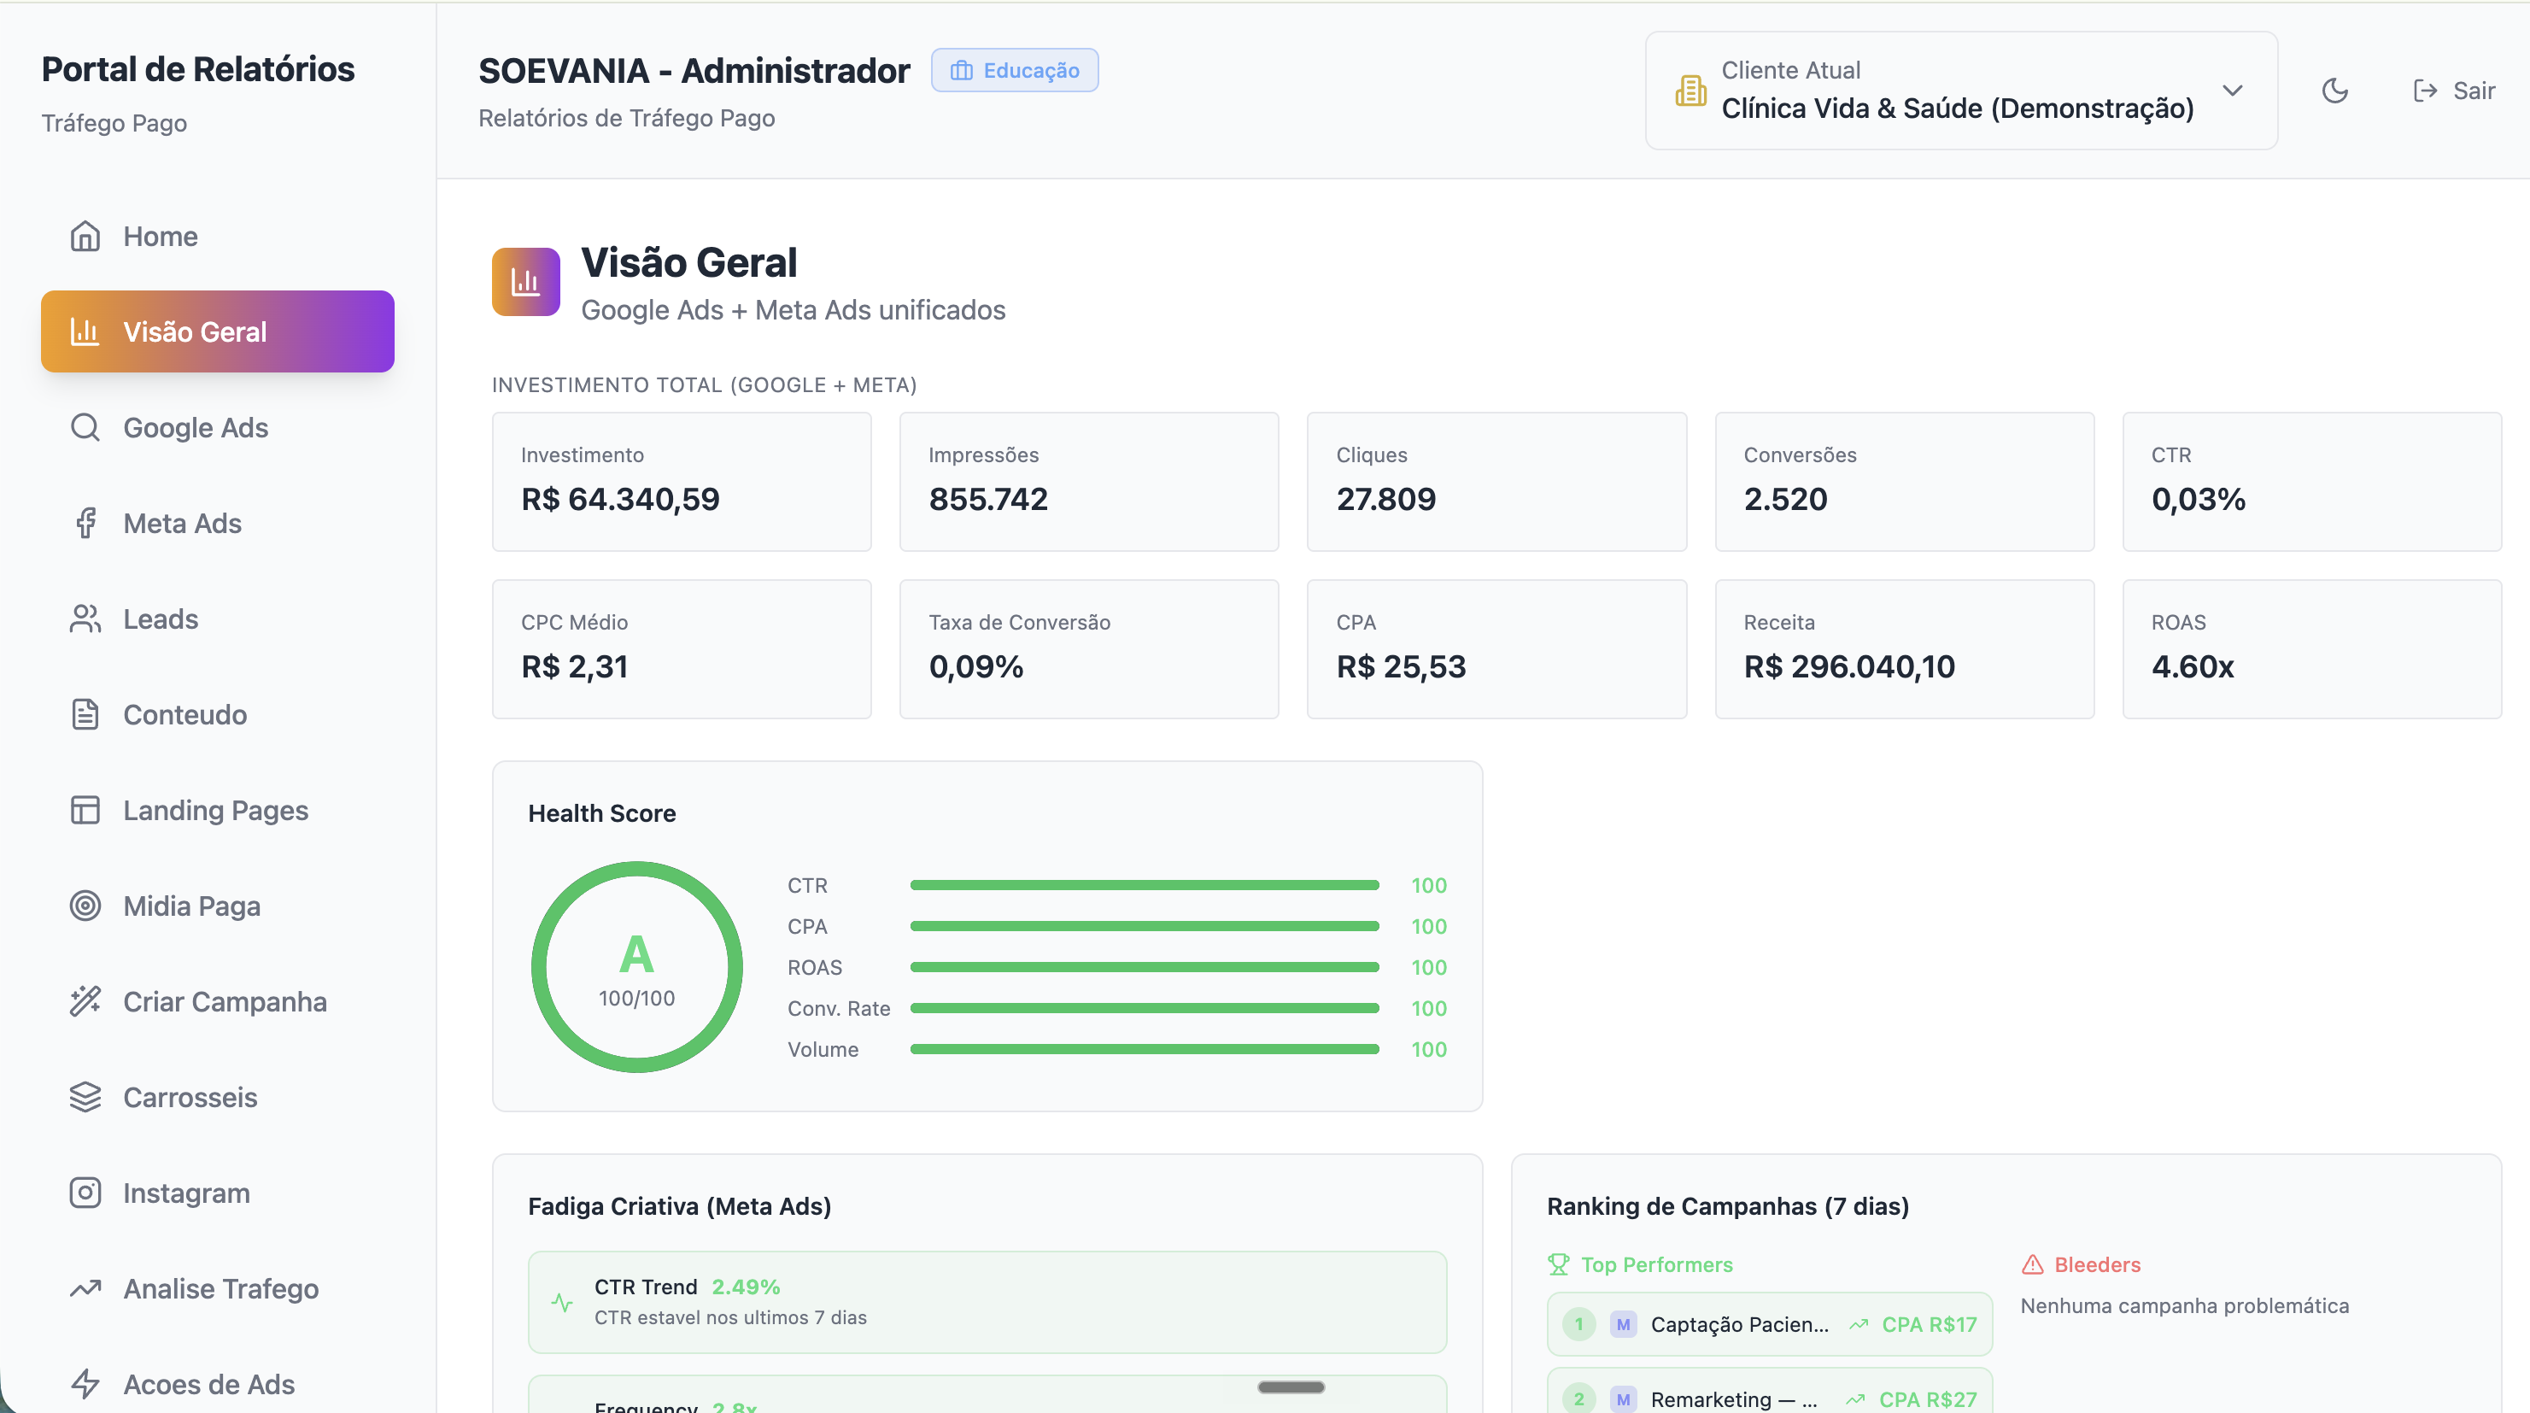Screen dimensions: 2530x1413
Task: Click the Sair logout arrow icon
Action: [2425, 91]
